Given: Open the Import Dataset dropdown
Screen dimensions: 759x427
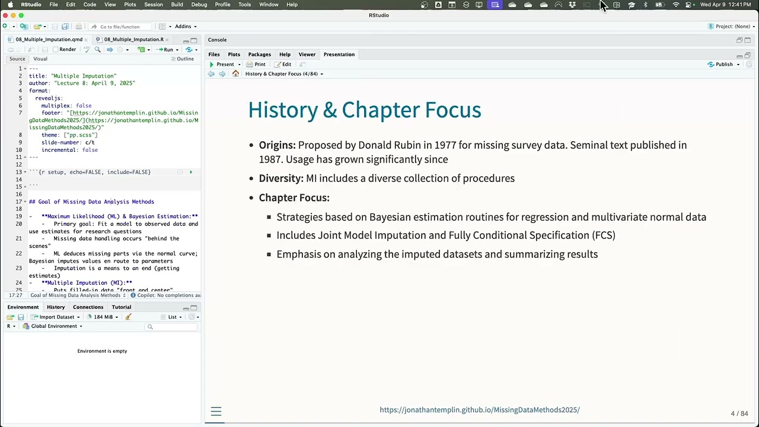Looking at the screenshot, I should (x=56, y=317).
